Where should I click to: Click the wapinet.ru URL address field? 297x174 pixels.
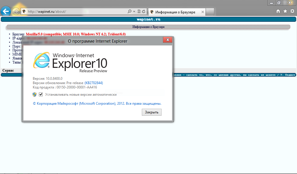(x=75, y=12)
